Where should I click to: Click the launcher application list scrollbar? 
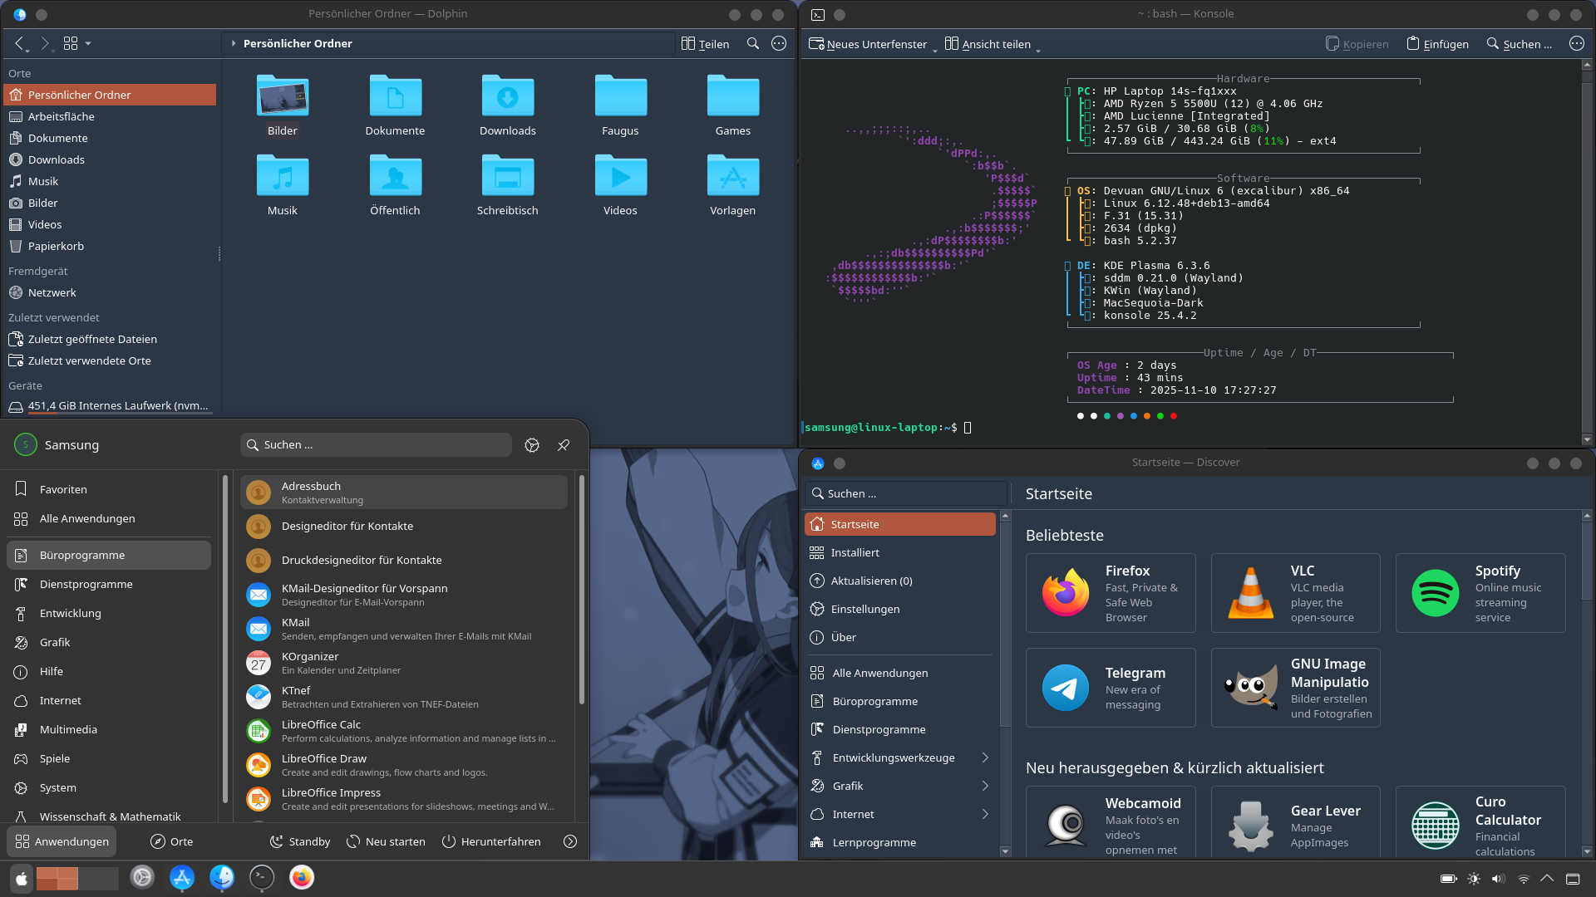[x=581, y=590]
